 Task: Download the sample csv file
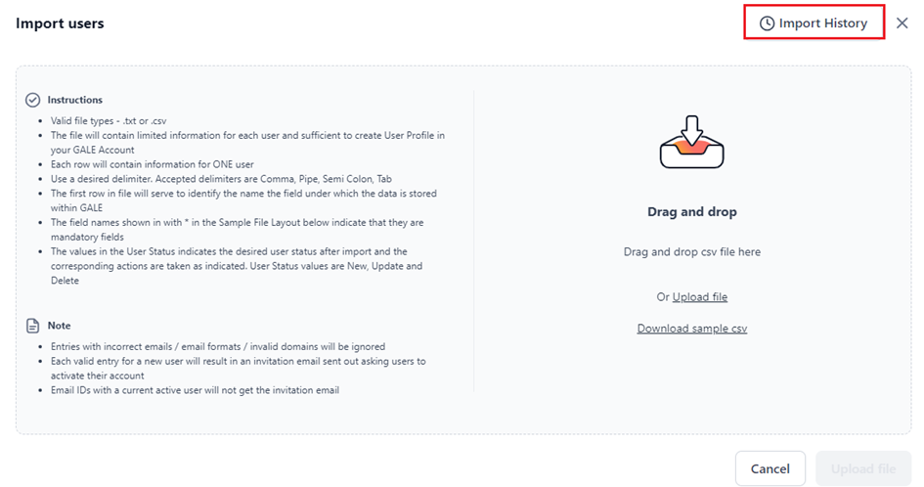pos(692,329)
